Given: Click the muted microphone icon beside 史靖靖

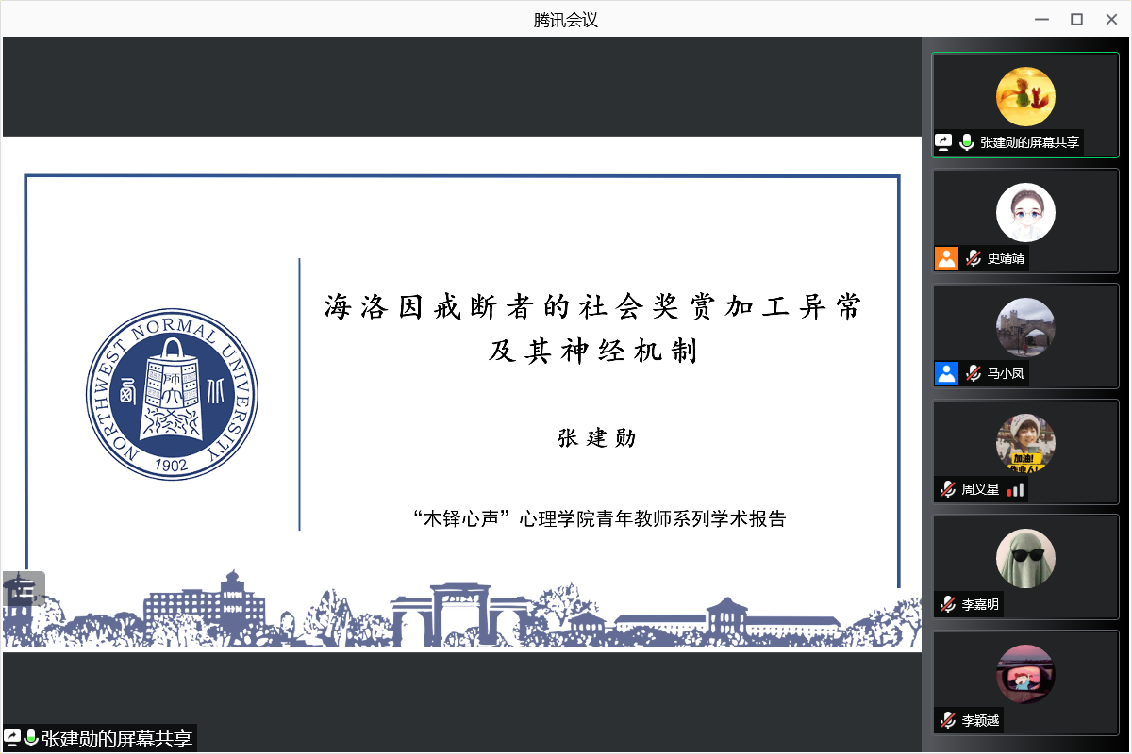Looking at the screenshot, I should pyautogui.click(x=973, y=258).
